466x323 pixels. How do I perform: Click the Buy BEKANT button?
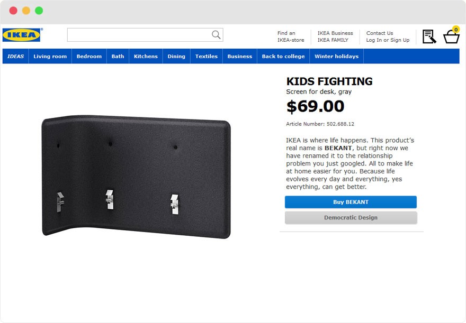click(351, 202)
